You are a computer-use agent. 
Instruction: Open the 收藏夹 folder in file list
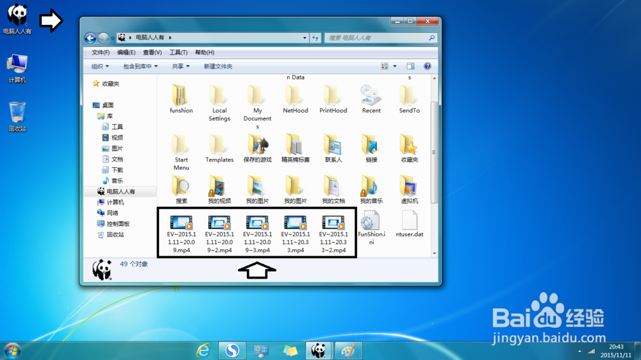tap(409, 148)
